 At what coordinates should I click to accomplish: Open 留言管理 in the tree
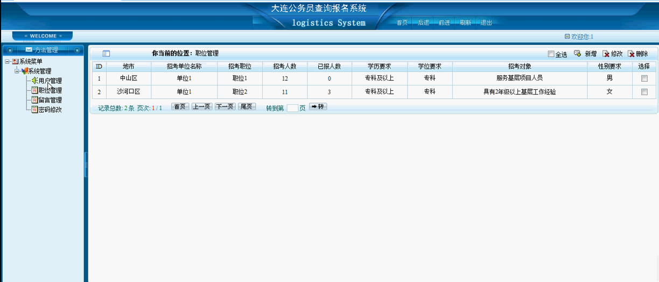tap(50, 100)
